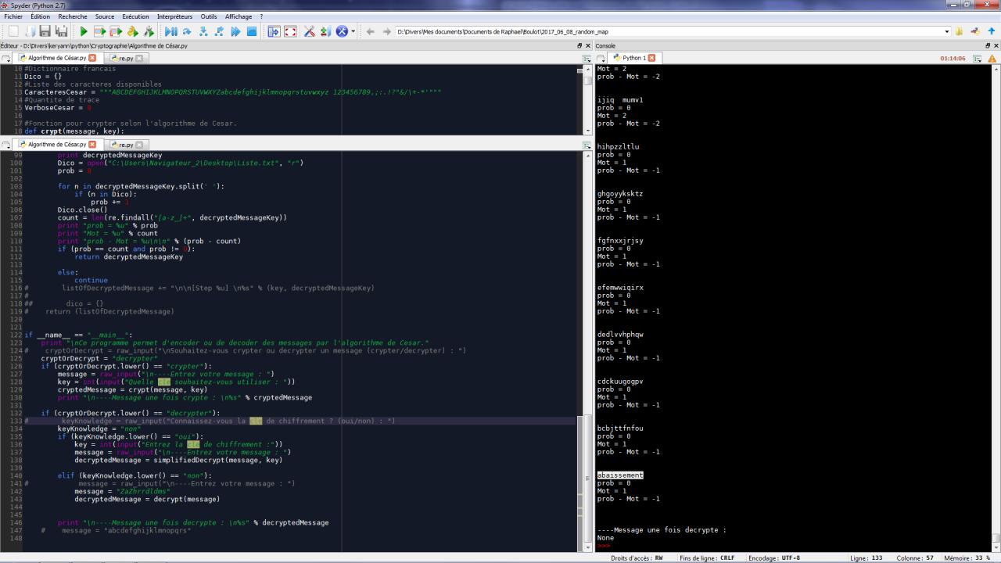Save the current file

pyautogui.click(x=45, y=31)
